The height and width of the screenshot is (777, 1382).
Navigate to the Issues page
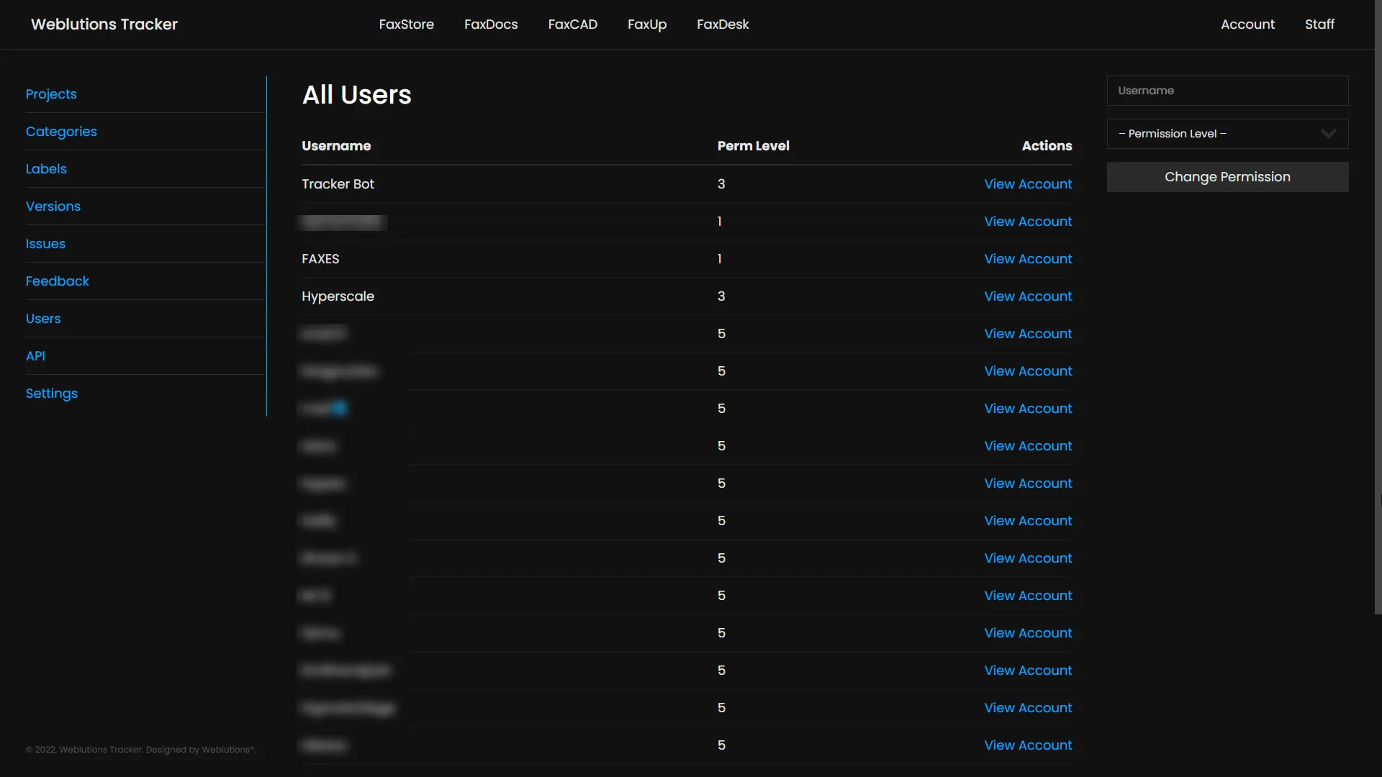(45, 243)
